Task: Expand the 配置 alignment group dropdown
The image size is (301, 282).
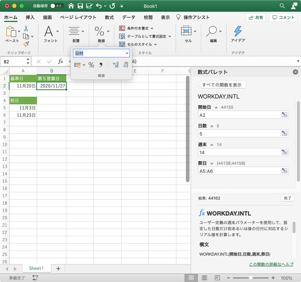Action: point(83,31)
